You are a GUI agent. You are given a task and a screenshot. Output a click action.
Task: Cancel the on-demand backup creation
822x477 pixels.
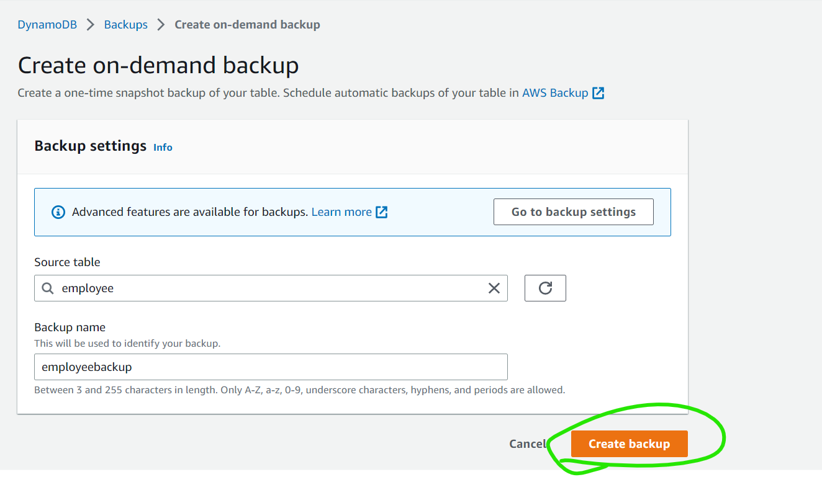(526, 444)
